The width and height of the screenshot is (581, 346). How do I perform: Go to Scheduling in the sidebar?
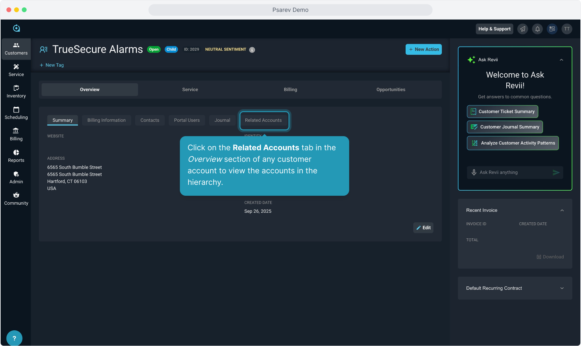(16, 113)
